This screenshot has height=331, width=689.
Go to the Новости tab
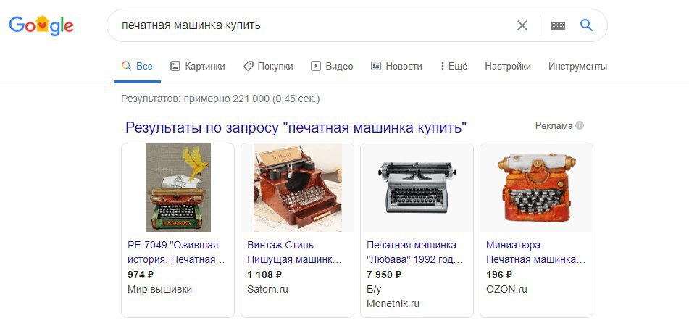click(x=396, y=67)
